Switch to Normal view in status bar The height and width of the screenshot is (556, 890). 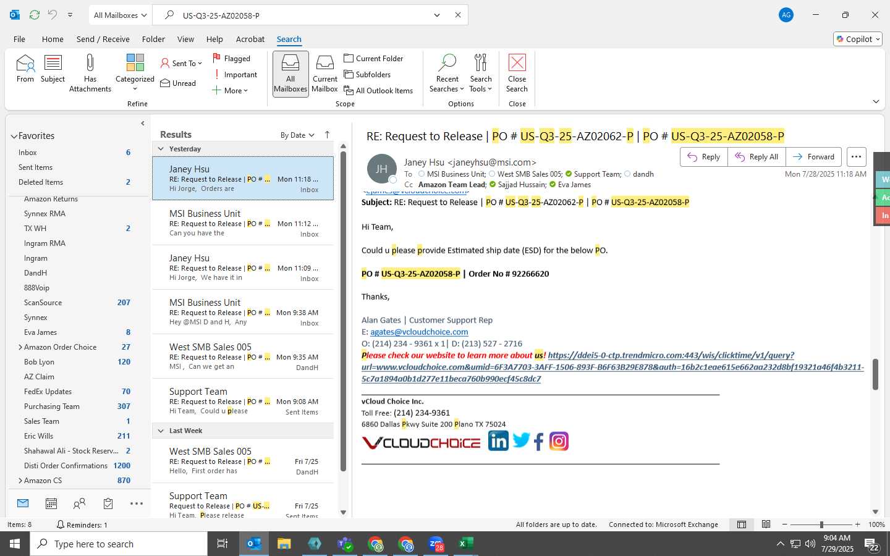pyautogui.click(x=742, y=524)
